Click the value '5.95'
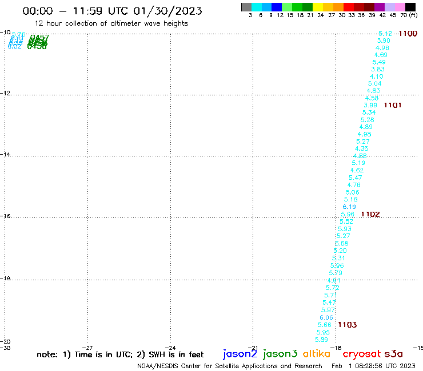The image size is (423, 371). (x=323, y=332)
